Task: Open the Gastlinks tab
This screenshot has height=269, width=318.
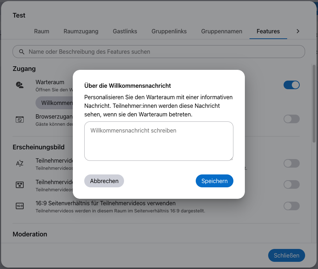Action: pyautogui.click(x=125, y=31)
